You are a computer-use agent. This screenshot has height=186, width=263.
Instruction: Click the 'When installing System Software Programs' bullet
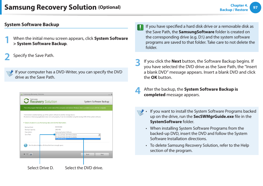(198, 133)
